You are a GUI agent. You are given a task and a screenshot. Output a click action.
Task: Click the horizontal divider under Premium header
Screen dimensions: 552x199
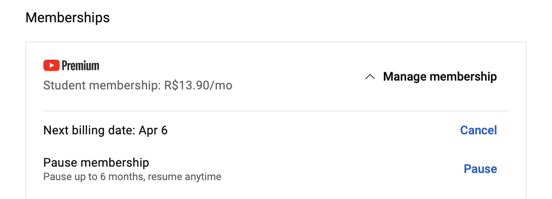[x=276, y=111]
